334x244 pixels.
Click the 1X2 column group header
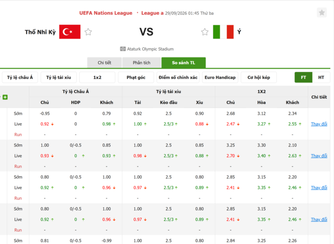262,91
